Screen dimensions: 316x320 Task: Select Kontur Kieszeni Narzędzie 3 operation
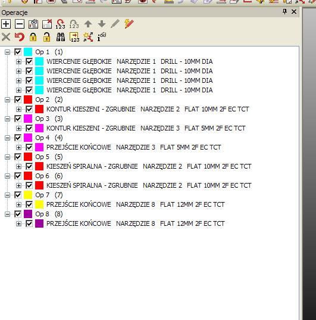[146, 128]
